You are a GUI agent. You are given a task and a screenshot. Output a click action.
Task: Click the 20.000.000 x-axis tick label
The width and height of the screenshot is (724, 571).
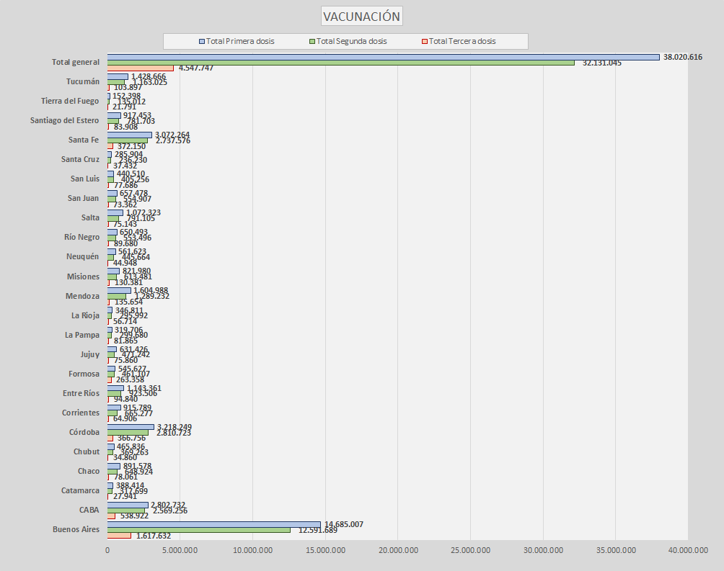click(398, 550)
